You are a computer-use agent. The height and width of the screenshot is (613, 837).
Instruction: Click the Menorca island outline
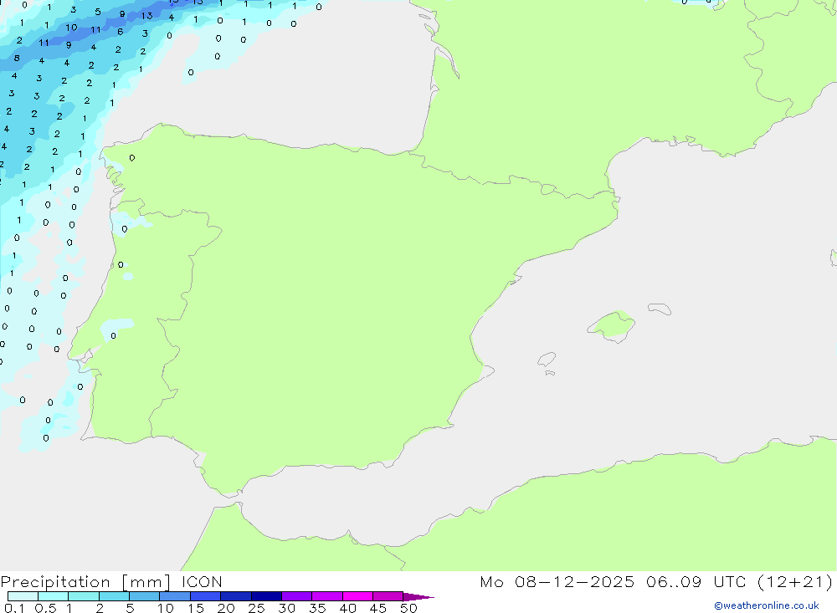pyautogui.click(x=660, y=309)
